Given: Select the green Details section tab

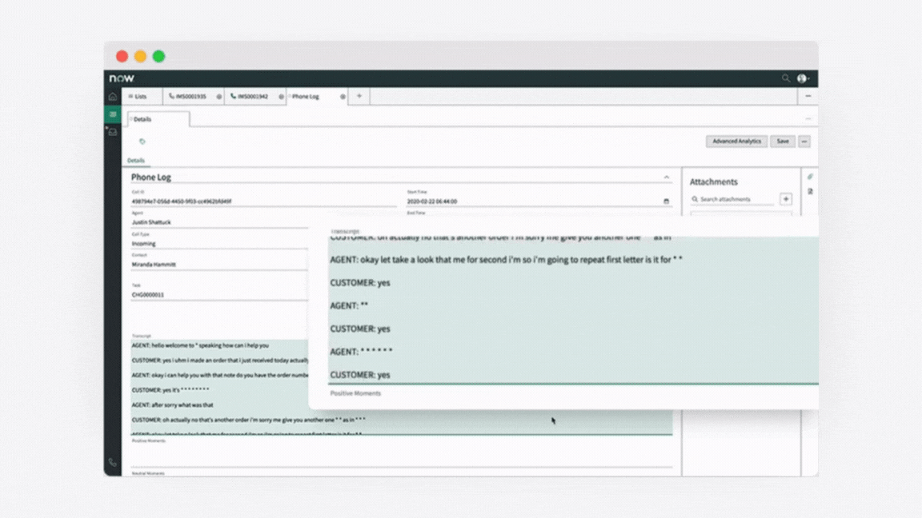Looking at the screenshot, I should click(x=136, y=161).
